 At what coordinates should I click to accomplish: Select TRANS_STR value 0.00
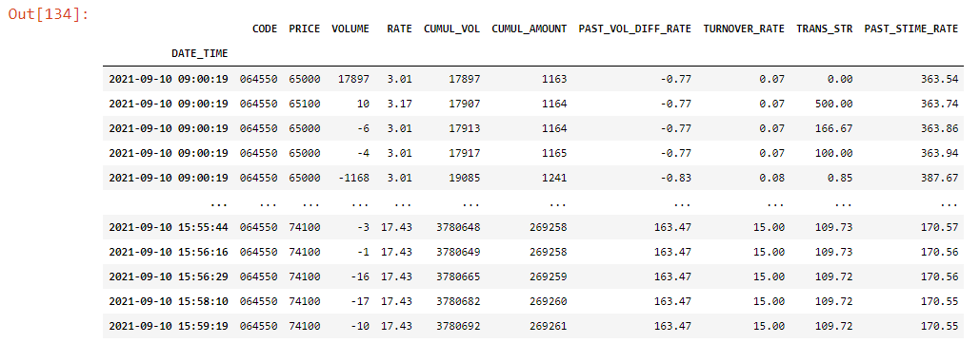839,79
